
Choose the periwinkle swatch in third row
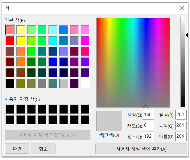click(x=64, y=51)
